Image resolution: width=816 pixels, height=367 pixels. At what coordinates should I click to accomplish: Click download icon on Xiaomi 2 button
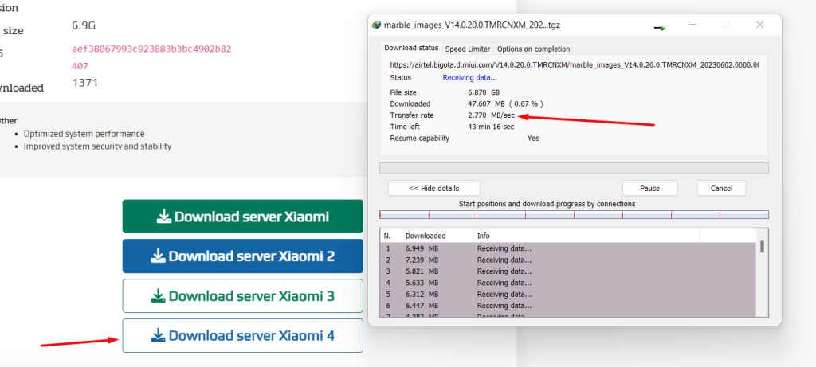pos(159,256)
